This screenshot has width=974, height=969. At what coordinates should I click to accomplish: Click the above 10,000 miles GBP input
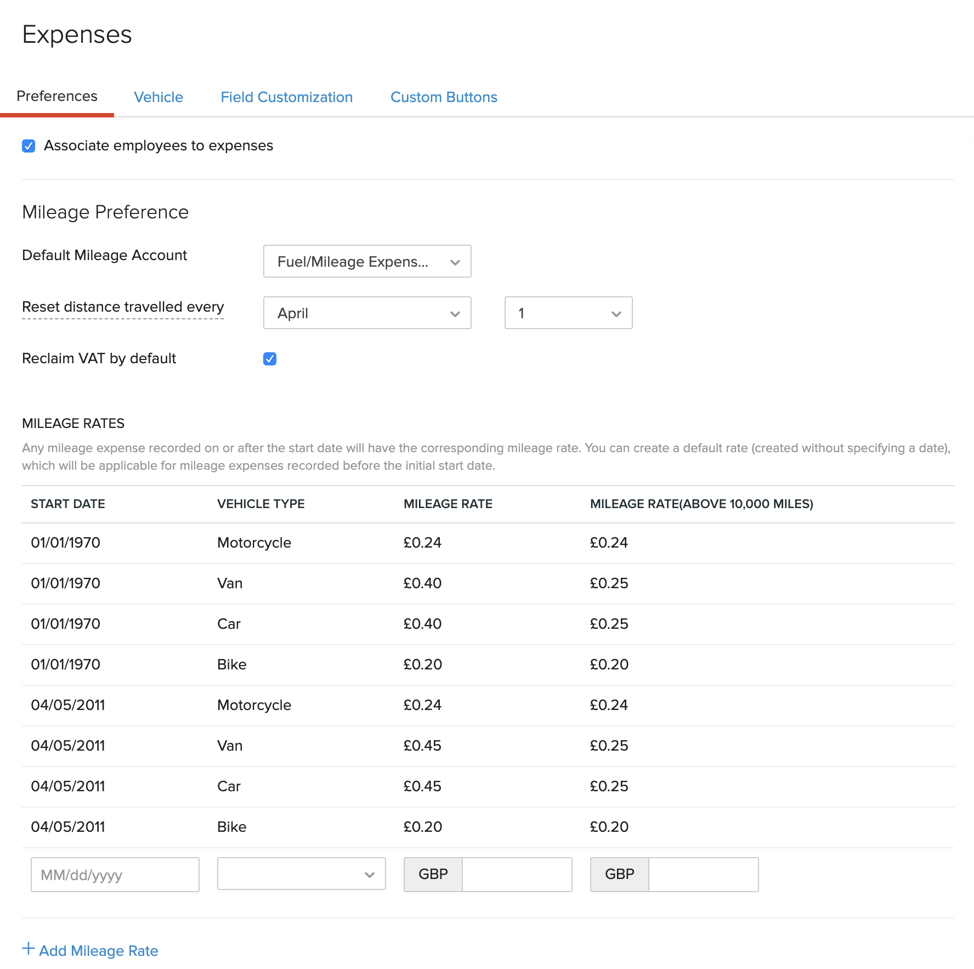coord(704,875)
